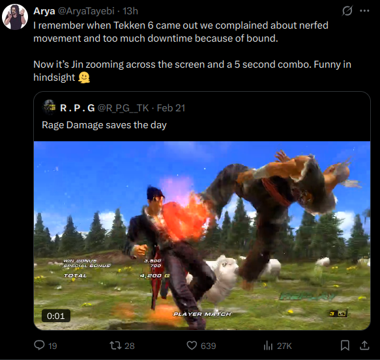Click the R.P.G display name
Image resolution: width=380 pixels, height=360 pixels.
coord(78,108)
